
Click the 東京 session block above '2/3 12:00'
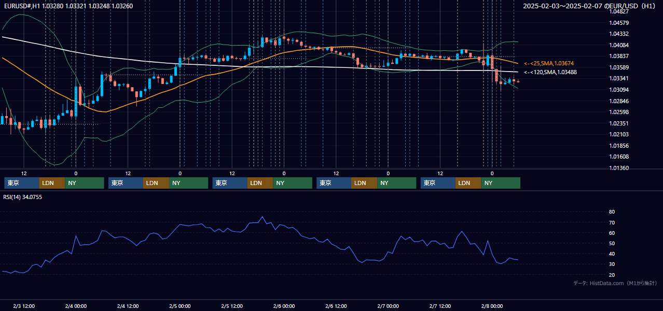click(21, 183)
